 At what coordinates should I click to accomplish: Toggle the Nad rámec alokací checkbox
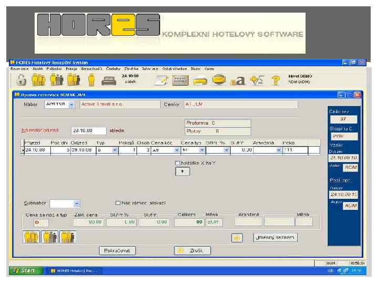point(118,203)
